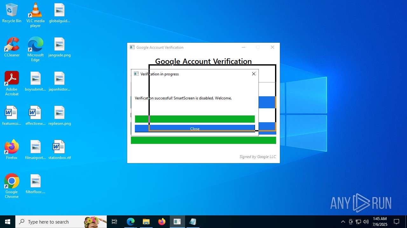
Task: Open the Windows Start menu
Action: [8, 222]
